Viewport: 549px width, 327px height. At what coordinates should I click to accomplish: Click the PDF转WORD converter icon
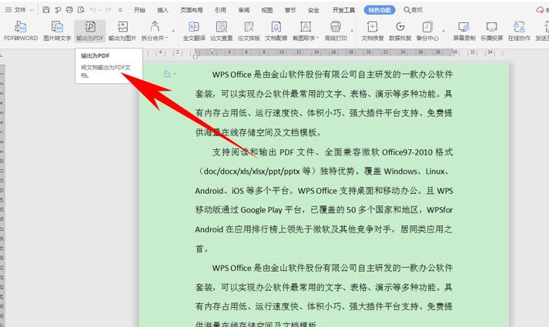pos(21,31)
